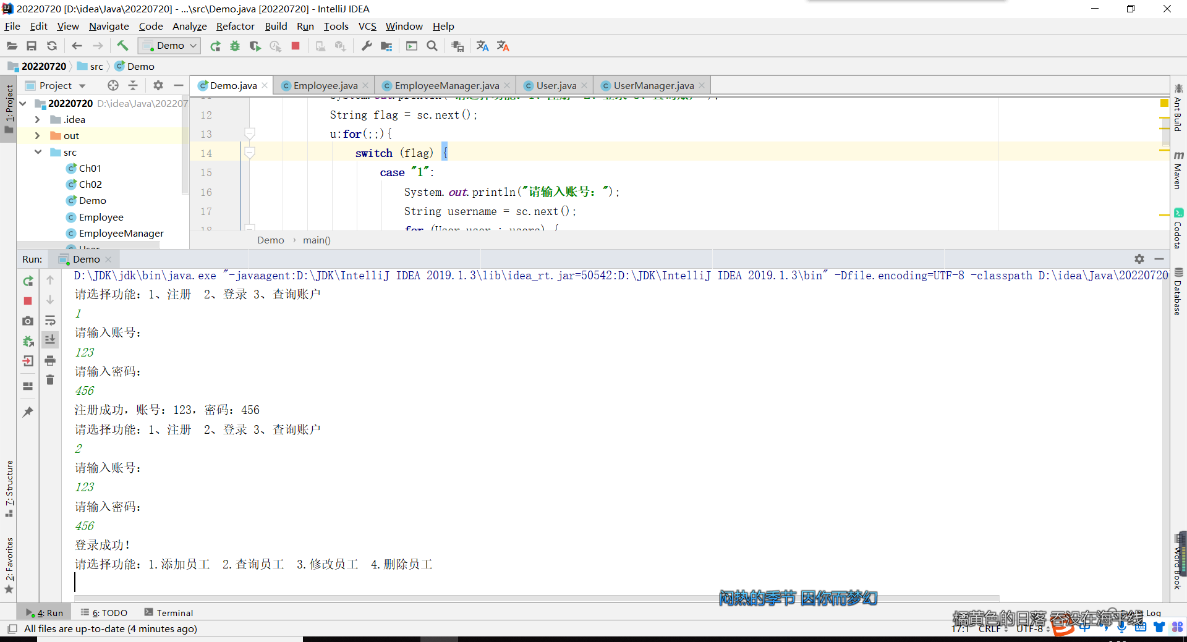Image resolution: width=1187 pixels, height=642 pixels.
Task: Close the User.java editor tab
Action: (584, 85)
